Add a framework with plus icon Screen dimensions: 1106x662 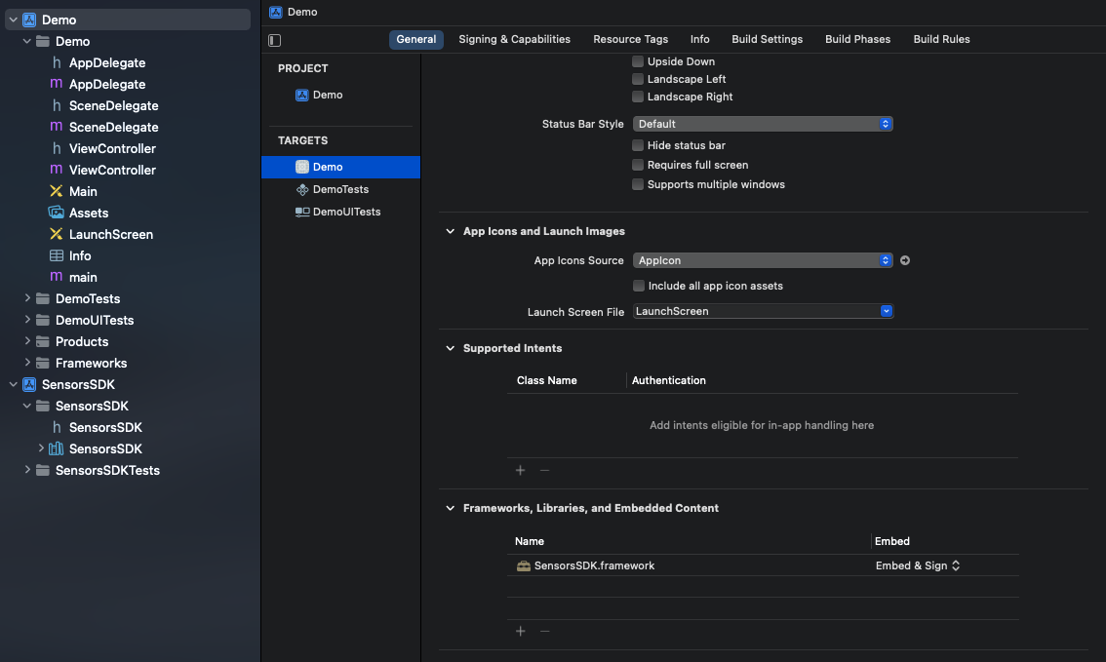point(521,631)
